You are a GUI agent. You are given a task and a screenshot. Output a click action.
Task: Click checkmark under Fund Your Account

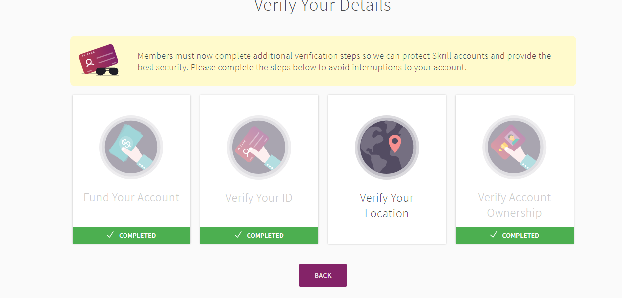pyautogui.click(x=110, y=235)
